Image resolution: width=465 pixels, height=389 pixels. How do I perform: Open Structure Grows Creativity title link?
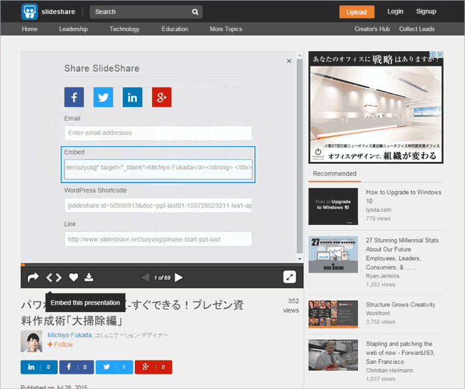coord(401,305)
